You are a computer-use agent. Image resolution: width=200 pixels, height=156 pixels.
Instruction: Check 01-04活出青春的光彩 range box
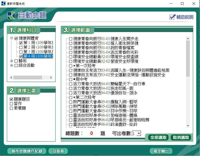click(x=70, y=52)
